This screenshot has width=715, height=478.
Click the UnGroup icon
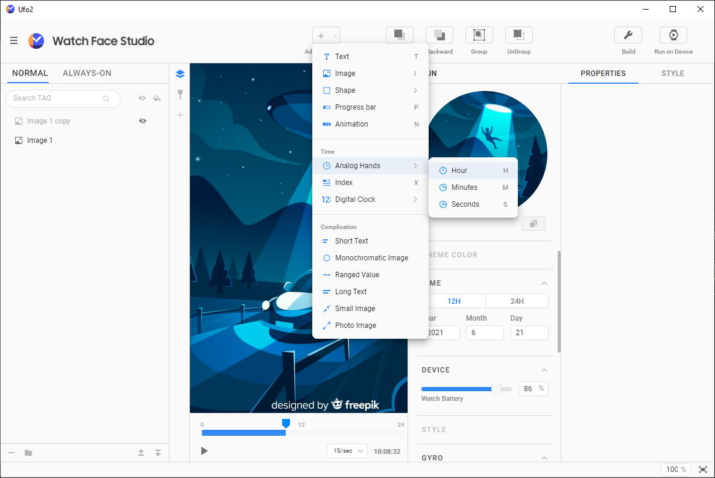[518, 36]
